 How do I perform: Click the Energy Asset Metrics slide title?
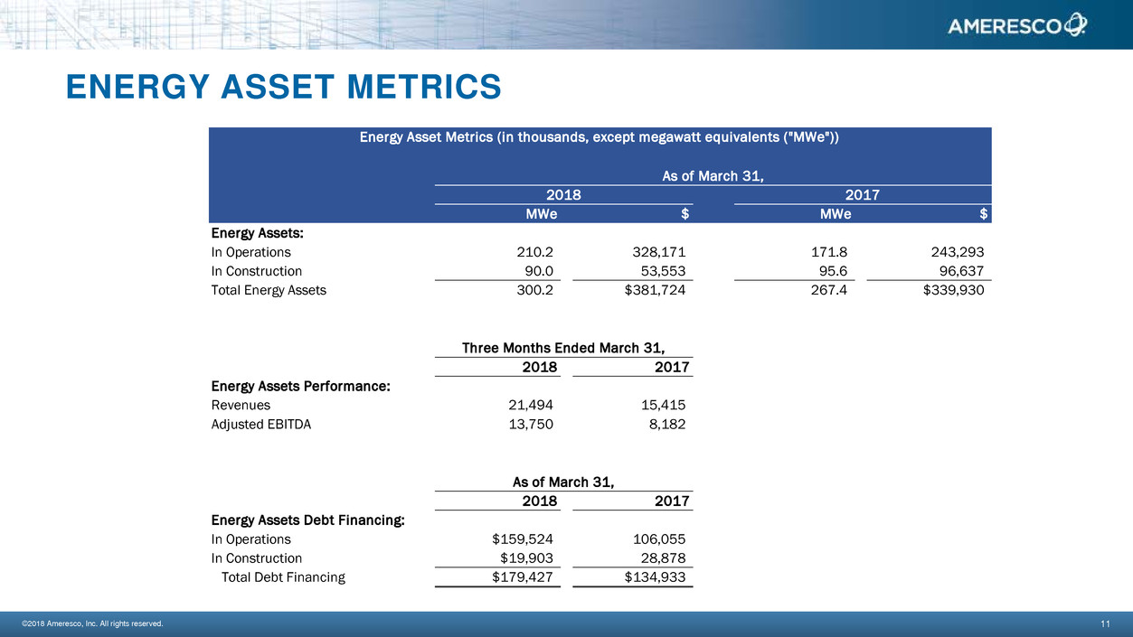coord(283,87)
